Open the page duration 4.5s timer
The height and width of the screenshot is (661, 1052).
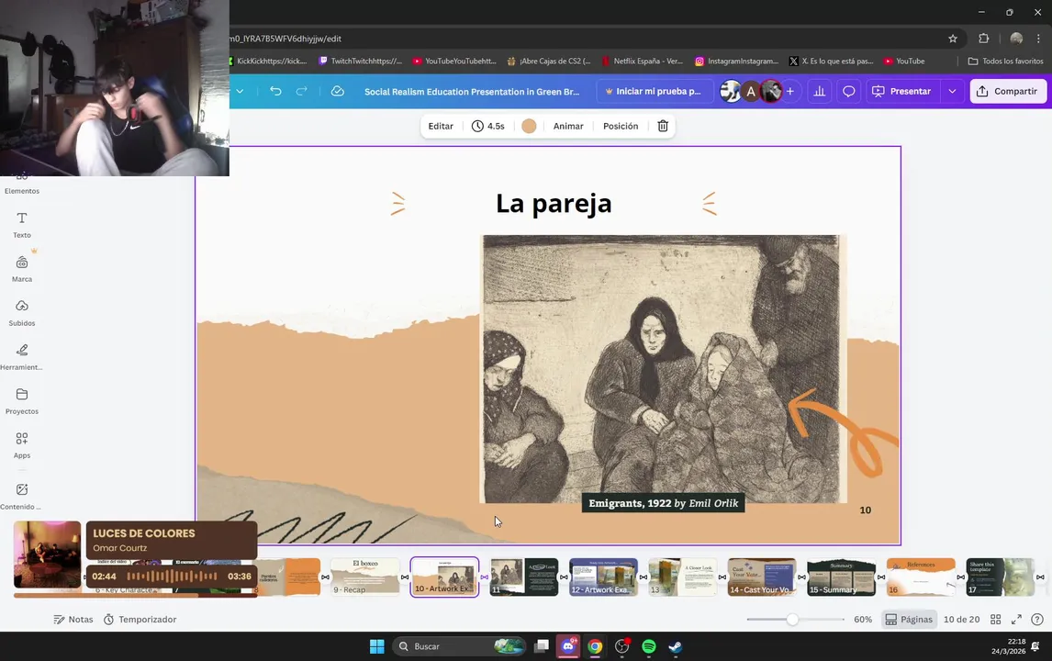488,126
